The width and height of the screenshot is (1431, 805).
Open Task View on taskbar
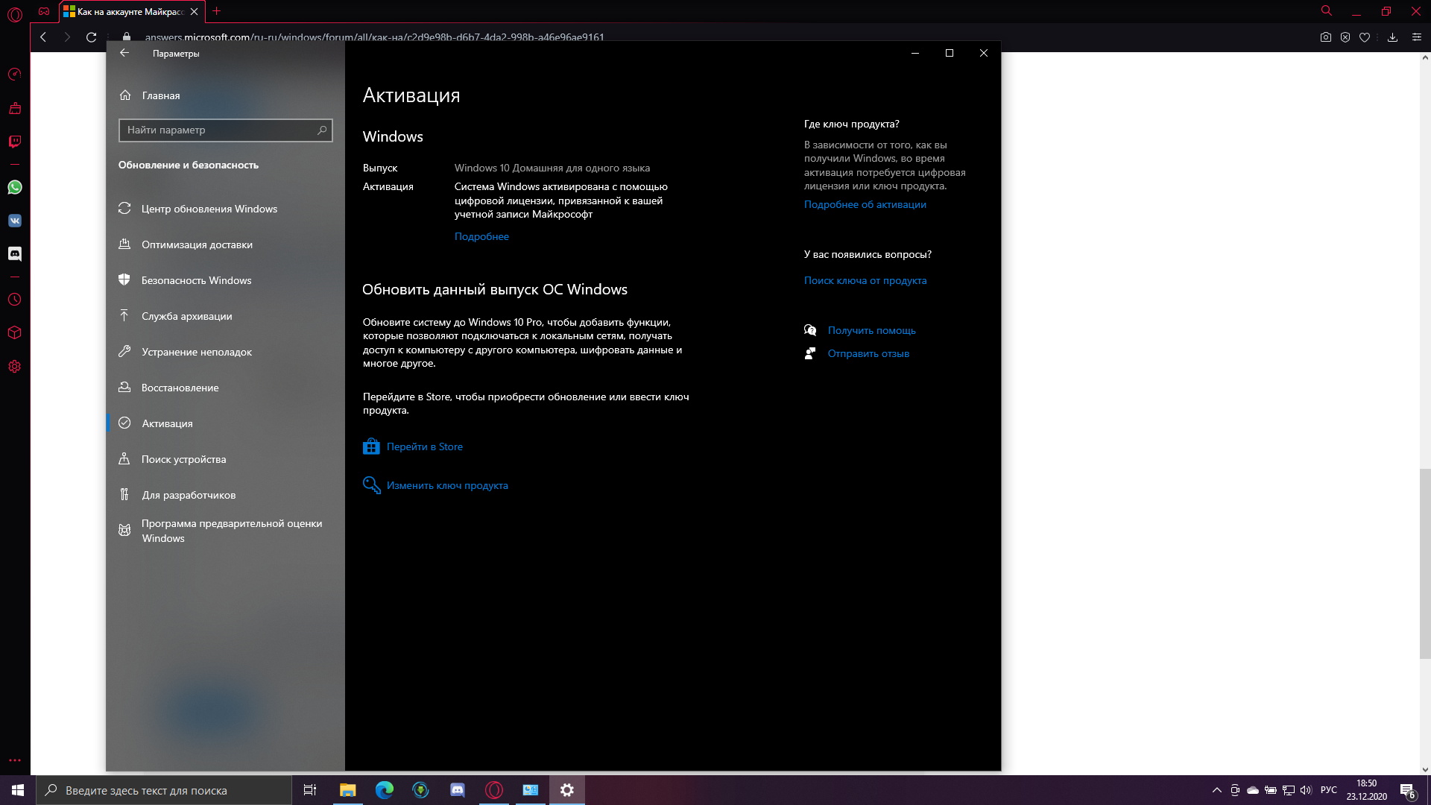click(x=310, y=790)
